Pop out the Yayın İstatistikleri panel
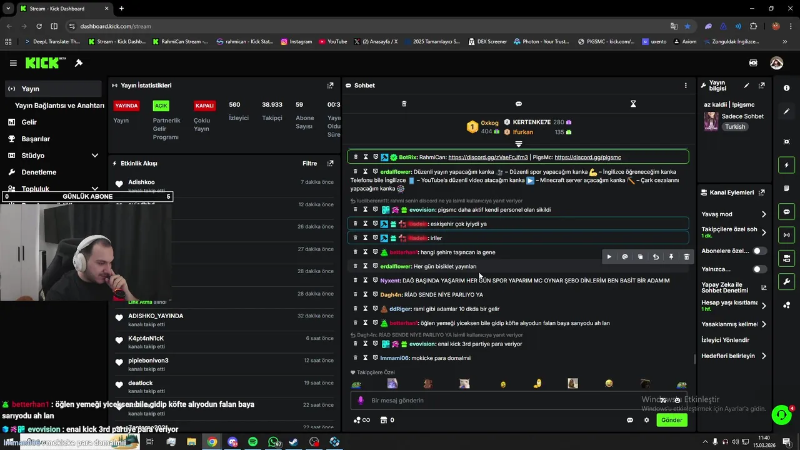Viewport: 800px width, 450px height. [330, 86]
